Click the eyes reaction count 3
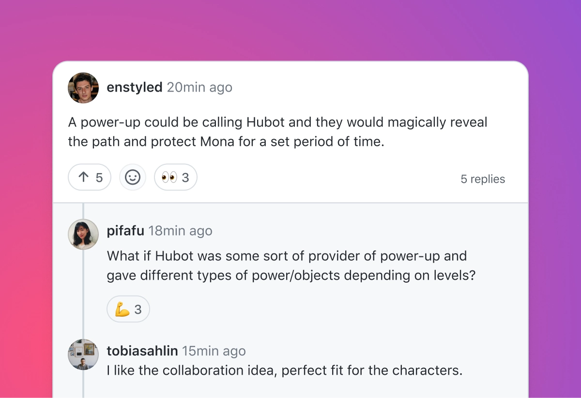The width and height of the screenshot is (581, 398). pyautogui.click(x=185, y=178)
